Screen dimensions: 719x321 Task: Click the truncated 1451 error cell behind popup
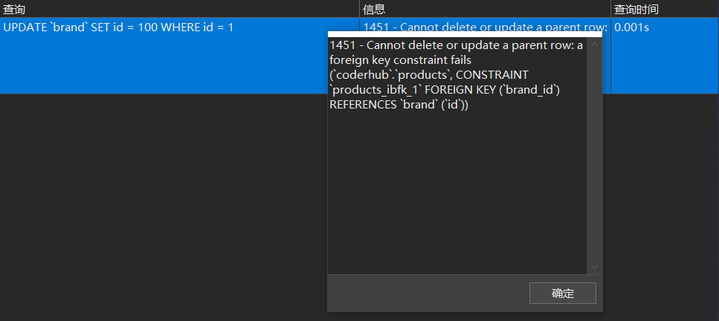point(485,25)
